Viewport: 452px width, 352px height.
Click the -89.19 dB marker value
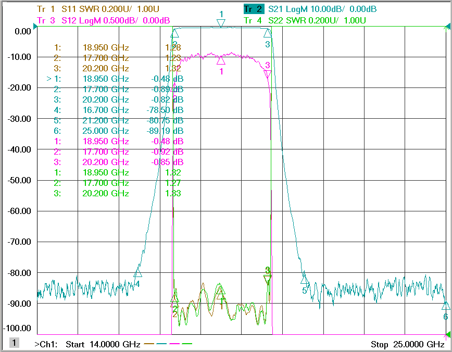(x=165, y=131)
